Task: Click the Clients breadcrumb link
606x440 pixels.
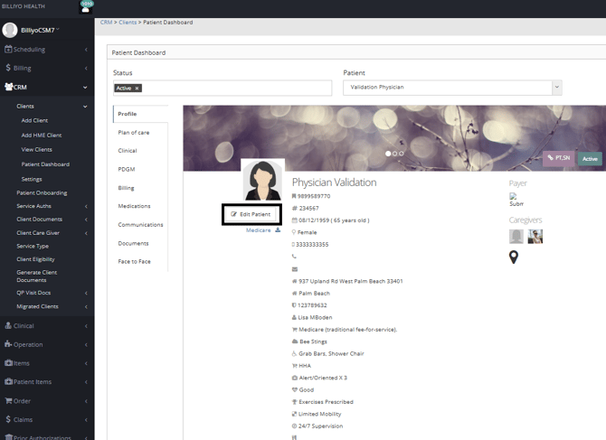Action: click(128, 22)
